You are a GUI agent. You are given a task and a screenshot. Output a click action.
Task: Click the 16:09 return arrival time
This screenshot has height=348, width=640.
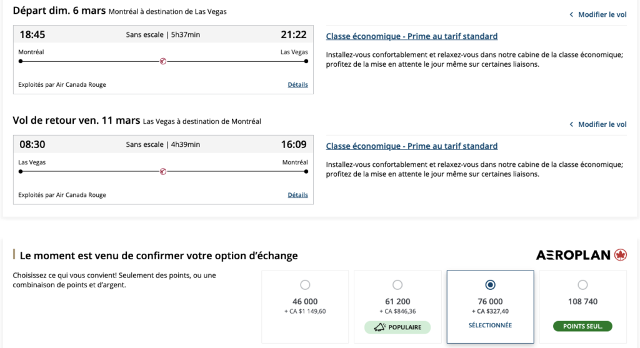294,145
